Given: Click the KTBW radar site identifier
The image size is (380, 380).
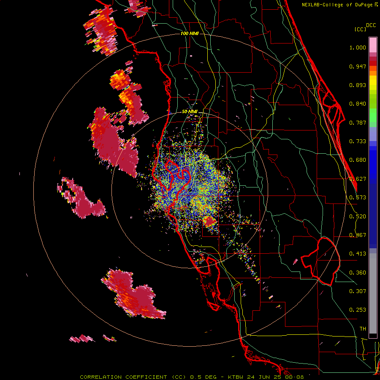Looking at the screenshot, I should [236, 377].
